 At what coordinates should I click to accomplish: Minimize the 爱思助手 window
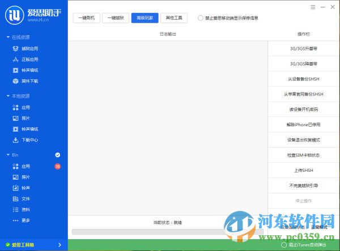pyautogui.click(x=323, y=7)
